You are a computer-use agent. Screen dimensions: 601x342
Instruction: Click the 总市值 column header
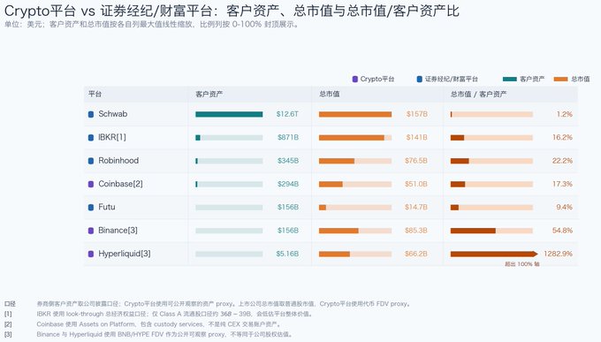tap(330, 94)
